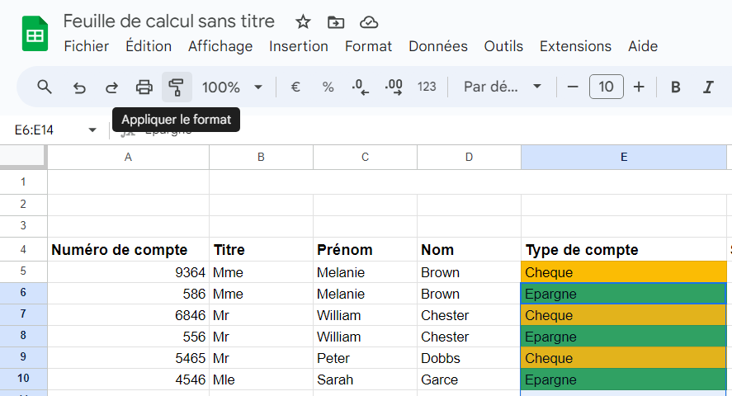Select cell containing 6846
The height and width of the screenshot is (396, 732).
(128, 315)
